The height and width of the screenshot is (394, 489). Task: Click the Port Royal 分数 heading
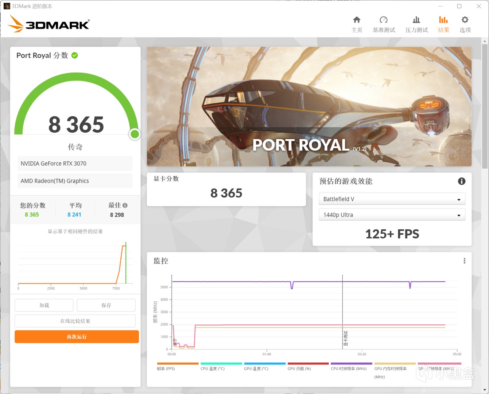coord(42,55)
